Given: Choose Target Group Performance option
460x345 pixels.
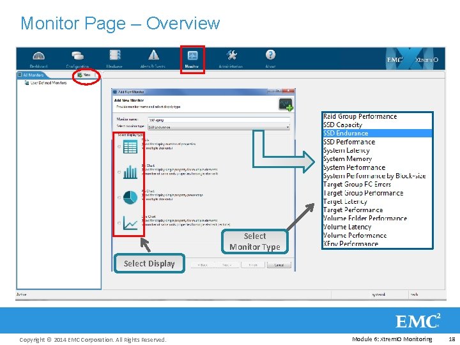Looking at the screenshot, I should (x=363, y=193).
